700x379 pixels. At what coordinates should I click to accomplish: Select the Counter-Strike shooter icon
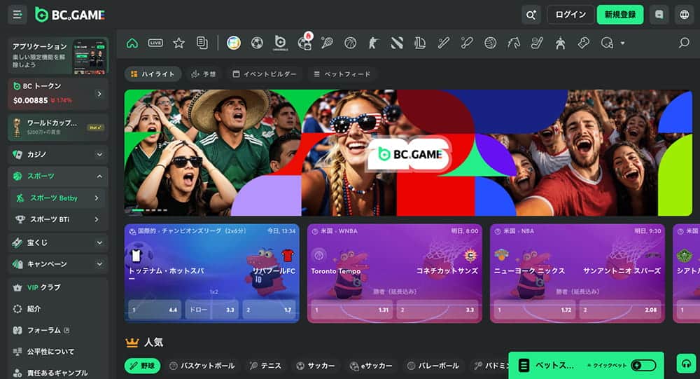click(x=373, y=43)
